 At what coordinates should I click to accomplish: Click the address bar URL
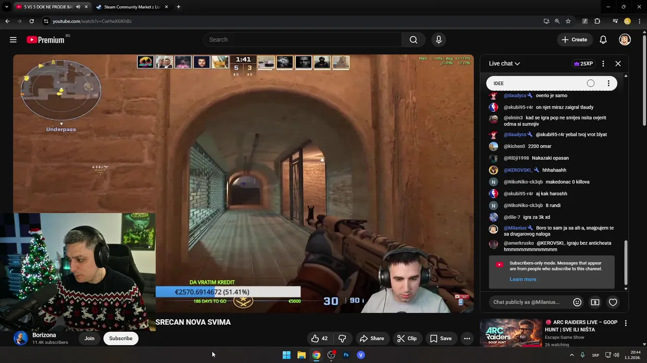click(92, 21)
